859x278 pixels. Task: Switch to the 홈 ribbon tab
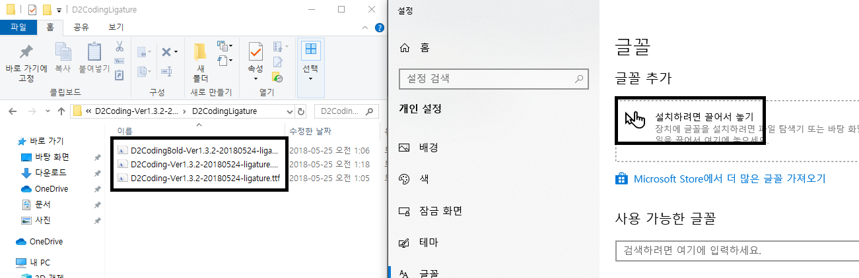pos(50,27)
